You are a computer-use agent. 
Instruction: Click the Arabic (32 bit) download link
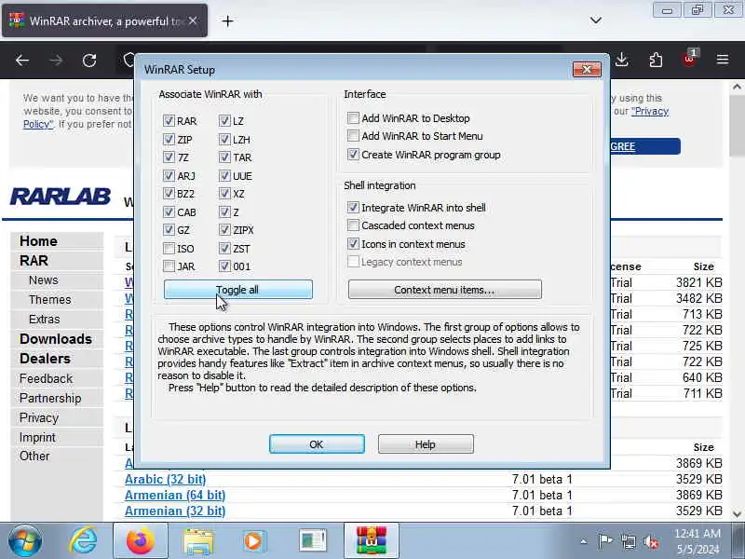coord(166,479)
